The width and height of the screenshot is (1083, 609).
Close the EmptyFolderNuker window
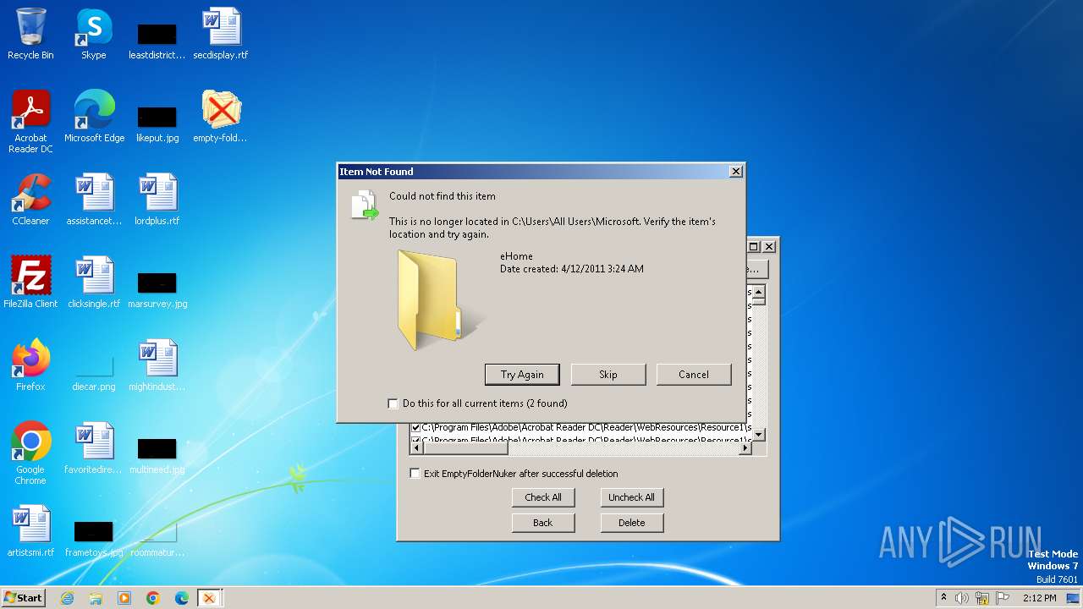pyautogui.click(x=769, y=247)
